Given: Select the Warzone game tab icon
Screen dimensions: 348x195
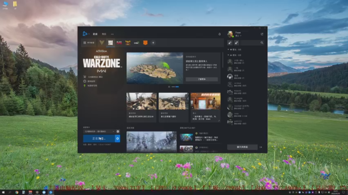Looking at the screenshot, I should [x=110, y=42].
